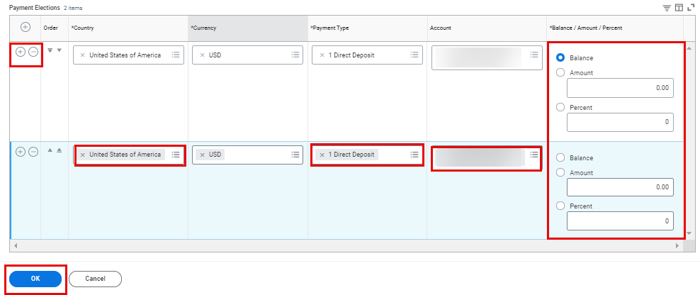This screenshot has width=700, height=295.
Task: Open the table filter icon
Action: click(666, 7)
